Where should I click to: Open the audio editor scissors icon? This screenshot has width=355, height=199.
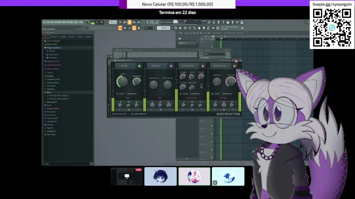tap(214, 22)
